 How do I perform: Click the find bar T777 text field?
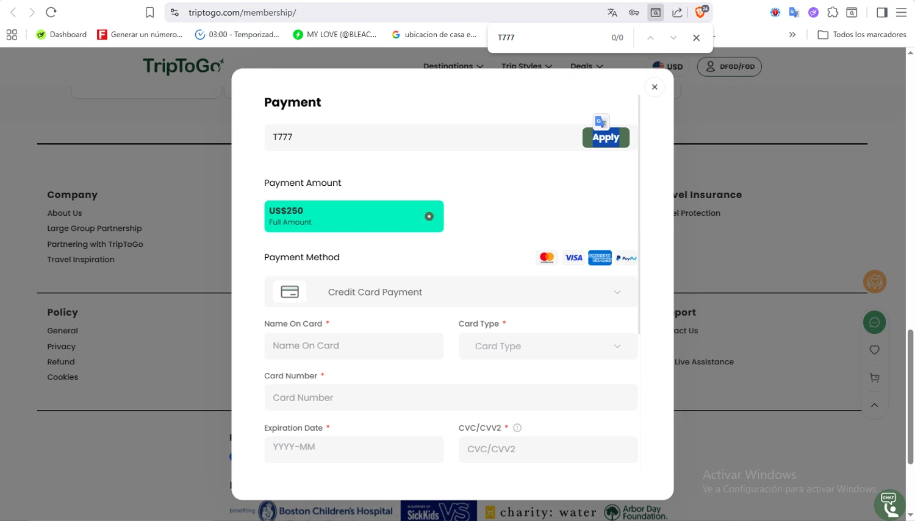click(549, 38)
